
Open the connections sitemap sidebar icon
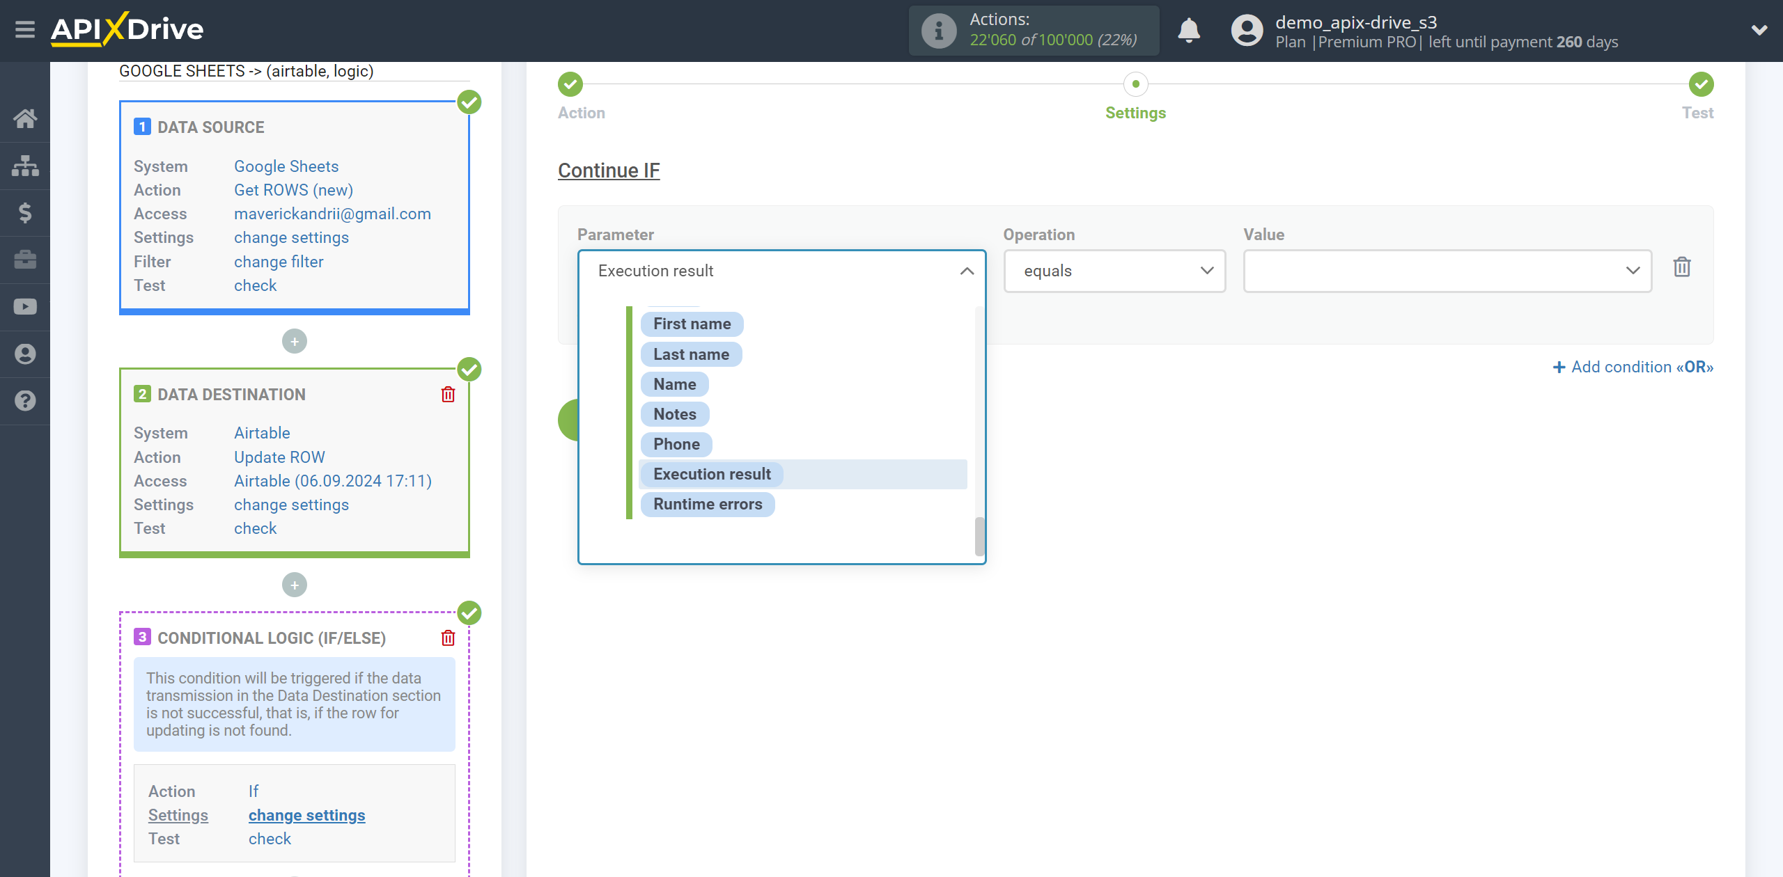tap(25, 166)
